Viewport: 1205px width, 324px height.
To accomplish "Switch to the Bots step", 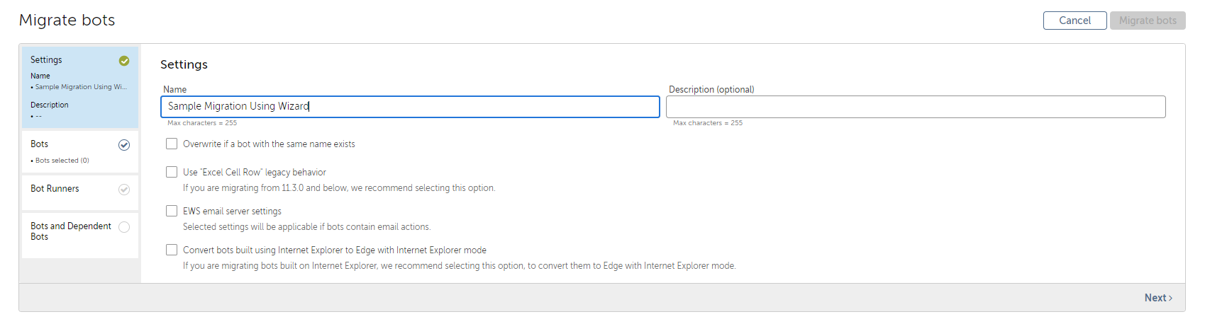I will tap(80, 151).
